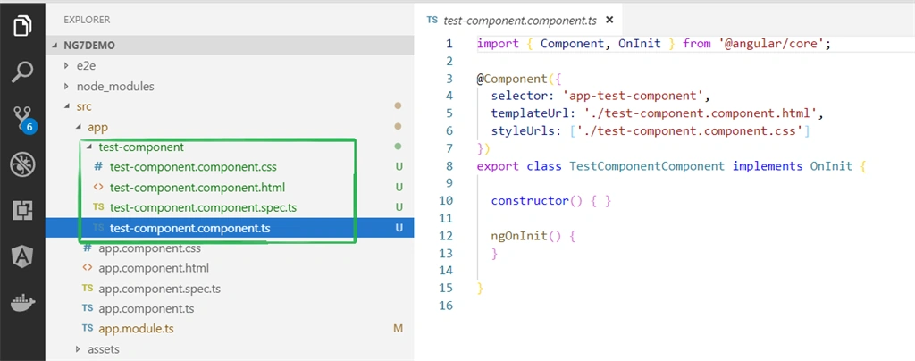
Task: Collapse the app folder
Action: (x=79, y=127)
